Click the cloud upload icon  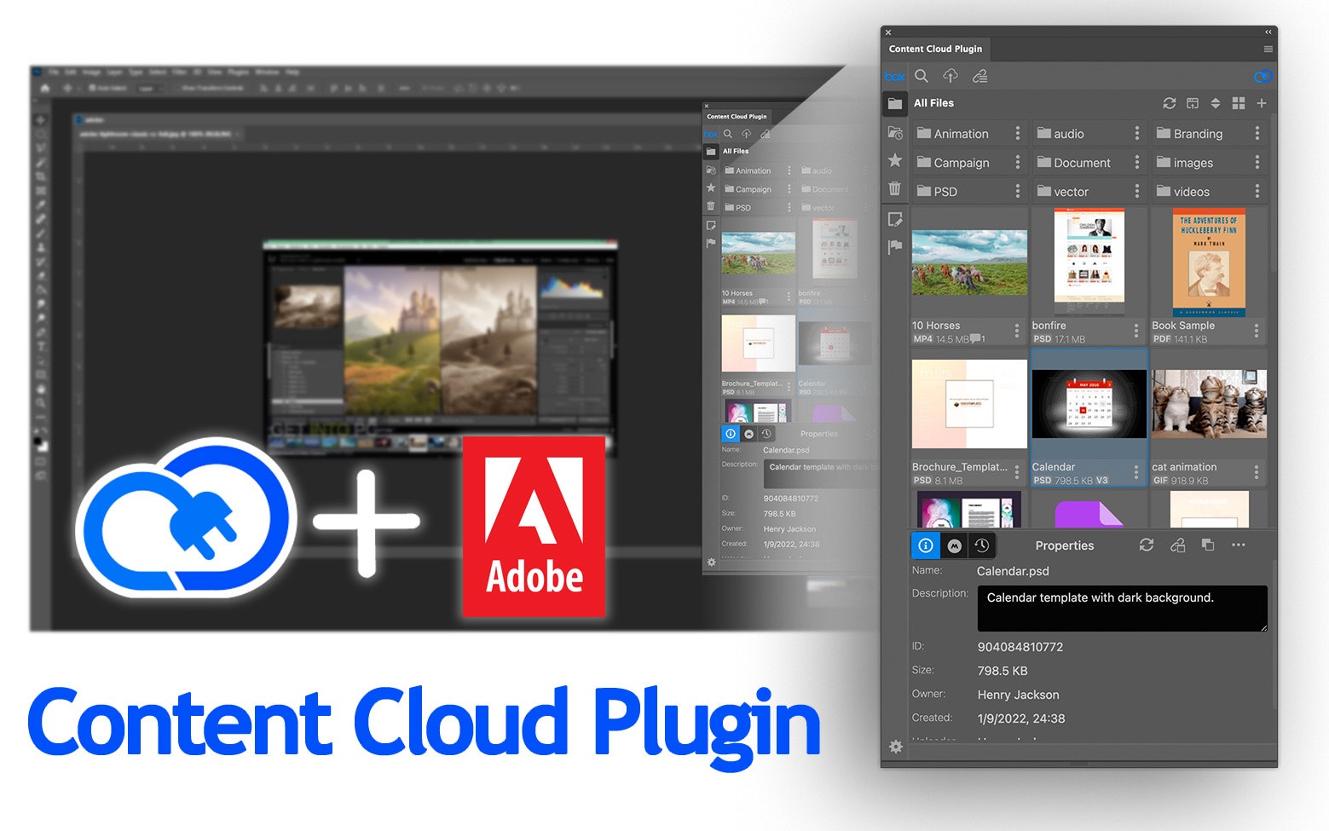(951, 76)
